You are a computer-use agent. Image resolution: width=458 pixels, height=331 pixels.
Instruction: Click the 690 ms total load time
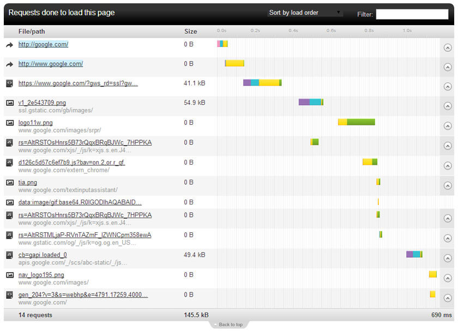[x=441, y=315]
